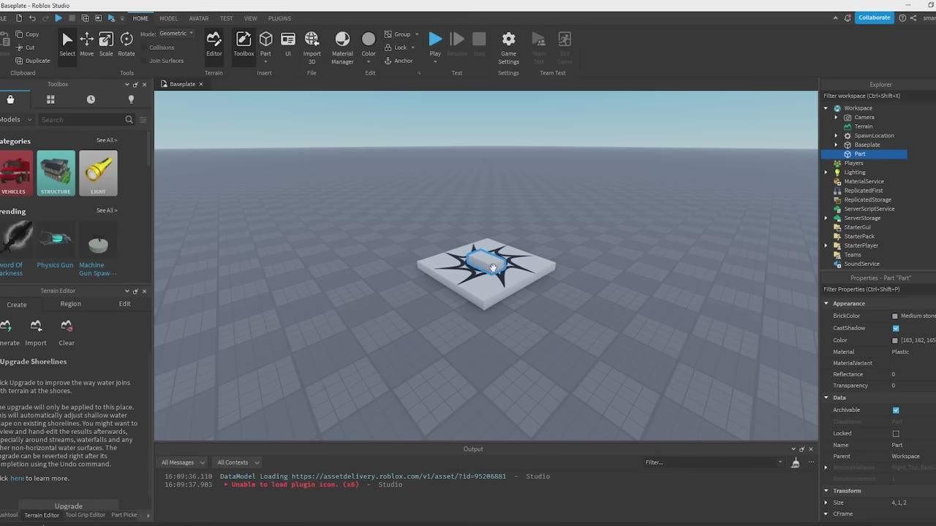The width and height of the screenshot is (936, 526).
Task: Open Toolbox Creations lightbulb tab
Action: point(131,99)
